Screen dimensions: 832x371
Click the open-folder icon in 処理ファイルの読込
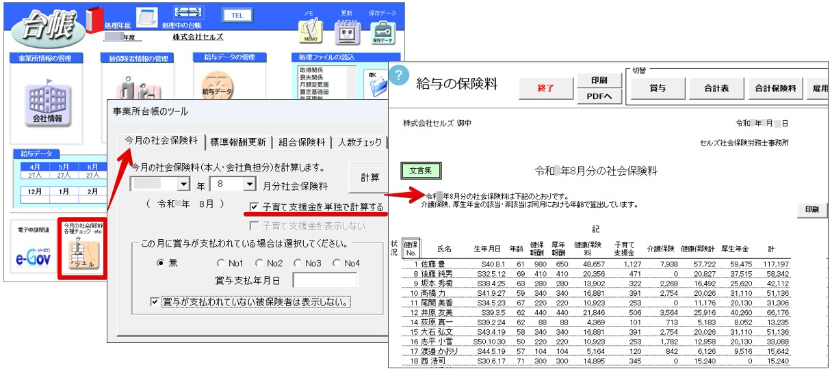click(379, 86)
